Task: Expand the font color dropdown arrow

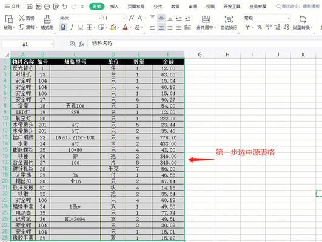Action: click(130, 27)
